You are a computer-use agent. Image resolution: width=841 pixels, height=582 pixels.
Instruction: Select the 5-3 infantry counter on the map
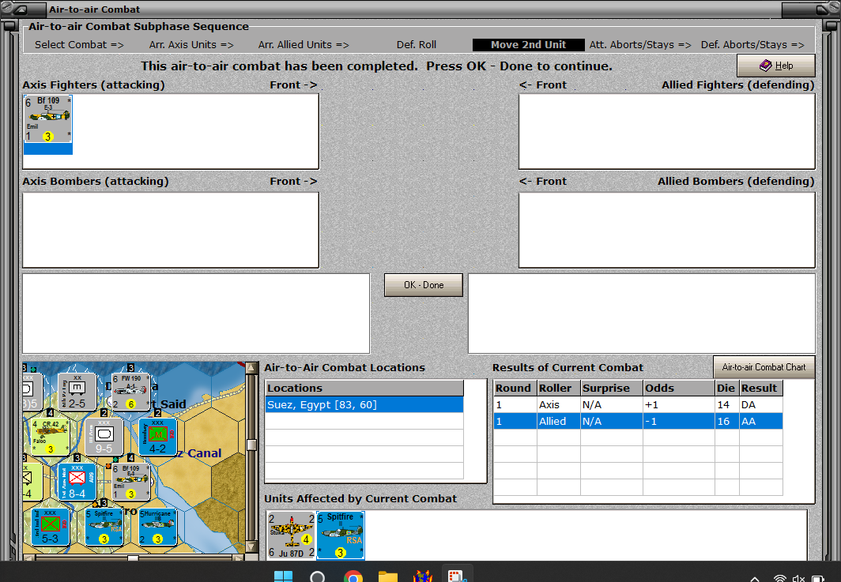[x=49, y=527]
